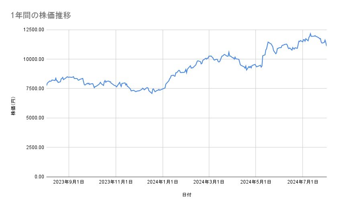Select the 2500.00 y-axis label
Viewport: 337px width, 208px height.
34,147
